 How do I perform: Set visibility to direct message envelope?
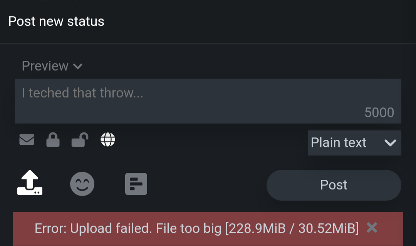click(x=27, y=140)
